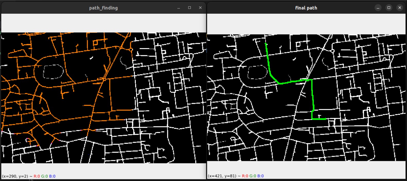Close the final path window
The image size is (407, 181).
tap(400, 8)
